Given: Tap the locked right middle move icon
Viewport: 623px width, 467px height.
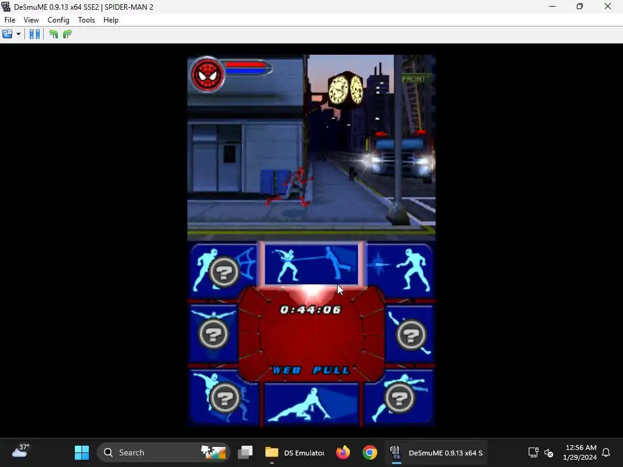Looking at the screenshot, I should point(410,334).
